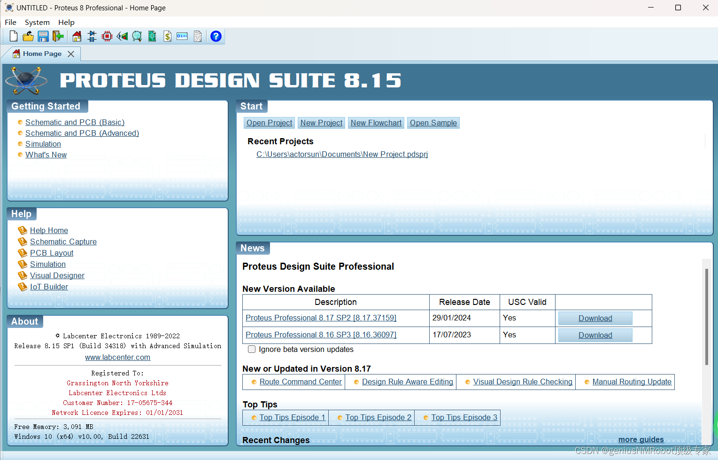This screenshot has width=718, height=460.
Task: Click the book icon beside Schematic Capture
Action: pos(23,242)
